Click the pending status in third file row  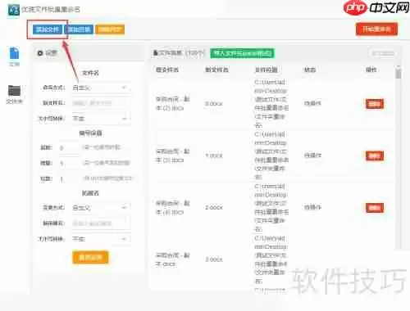312,207
